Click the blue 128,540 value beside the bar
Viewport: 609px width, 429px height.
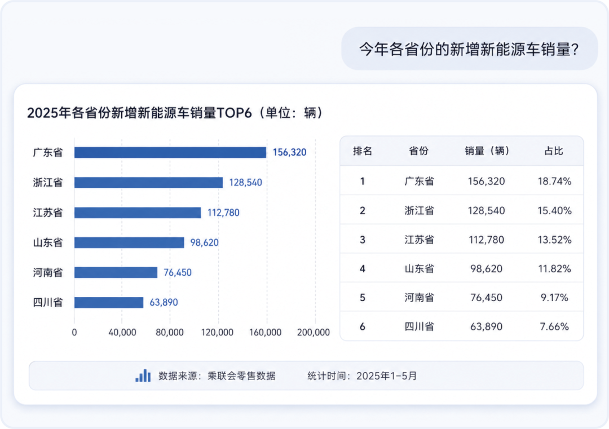pyautogui.click(x=245, y=183)
